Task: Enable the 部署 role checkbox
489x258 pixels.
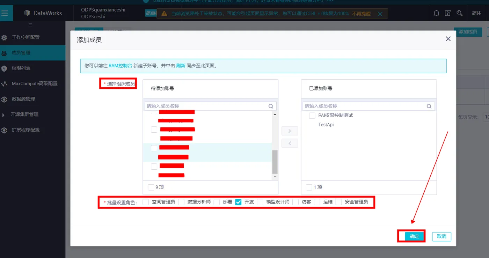Action: (217, 202)
